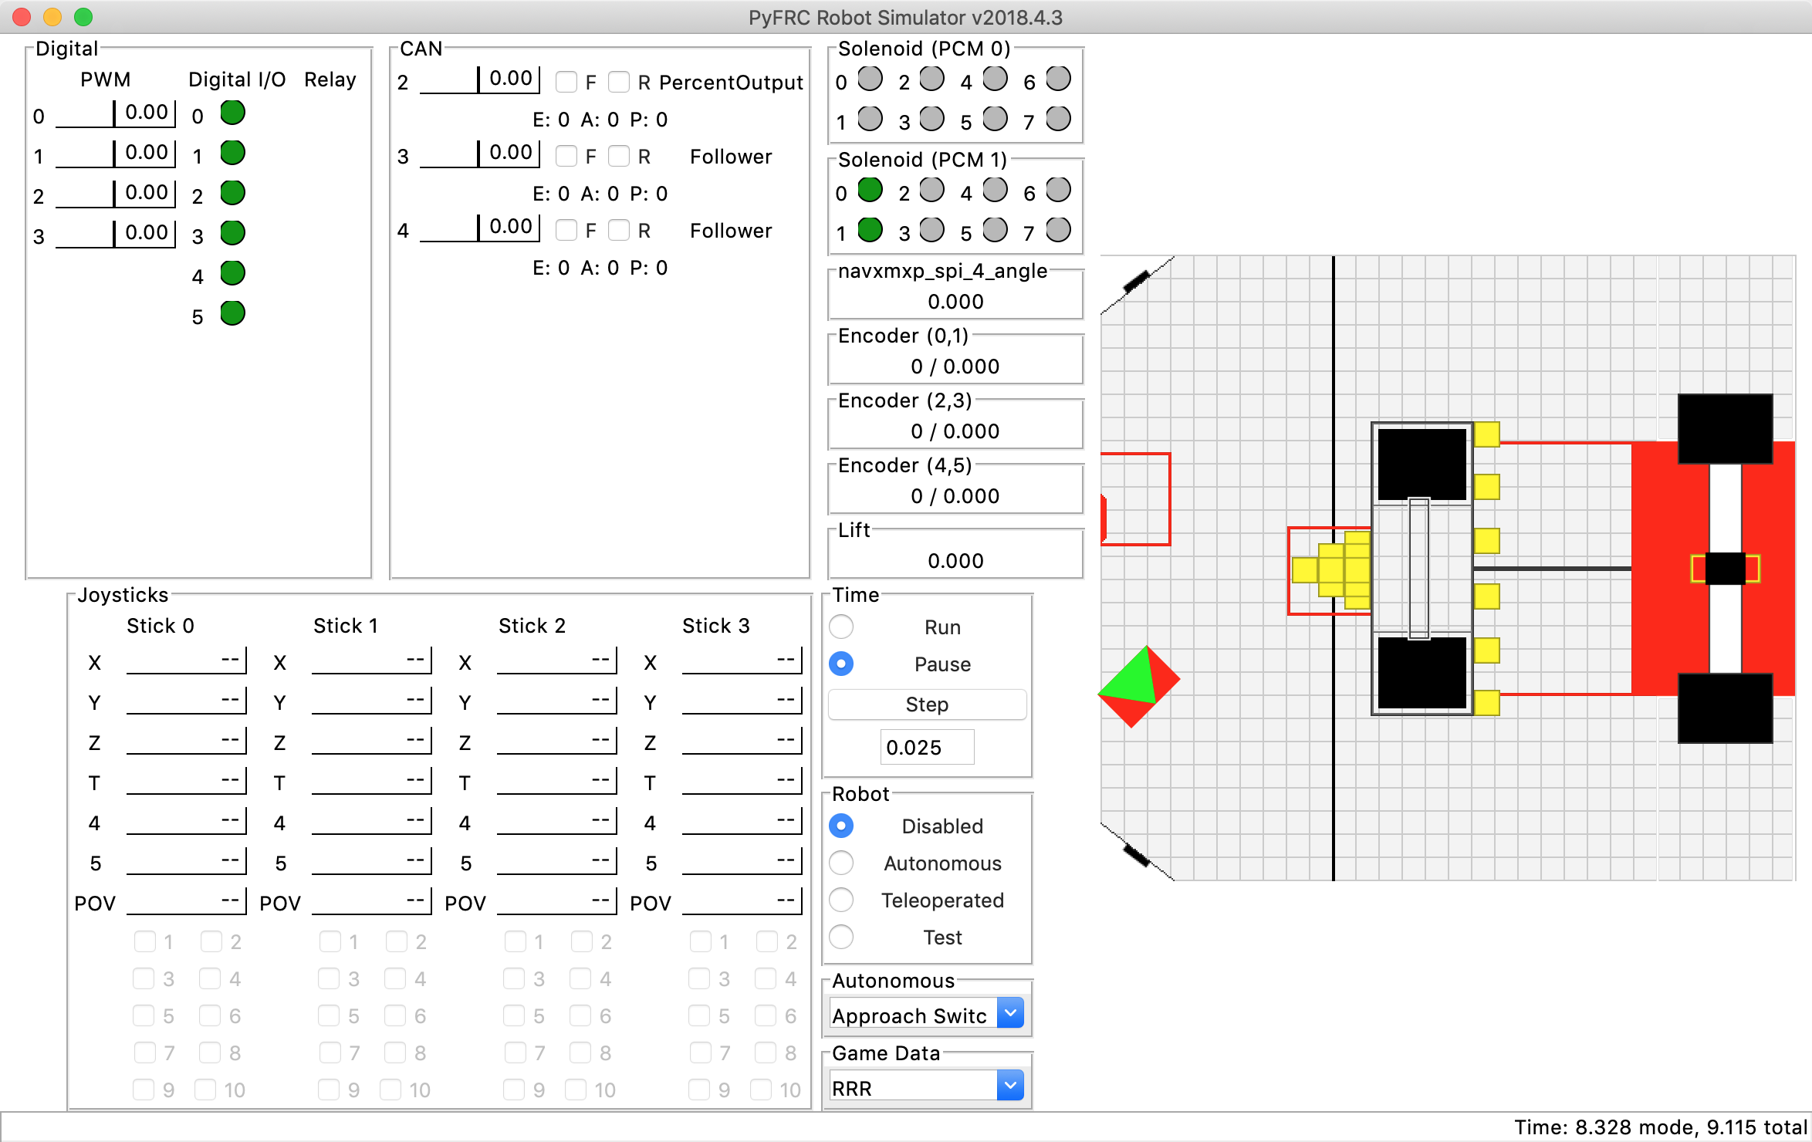Adjust Stick 0 POV slider
Image resolution: width=1812 pixels, height=1142 pixels.
[186, 901]
